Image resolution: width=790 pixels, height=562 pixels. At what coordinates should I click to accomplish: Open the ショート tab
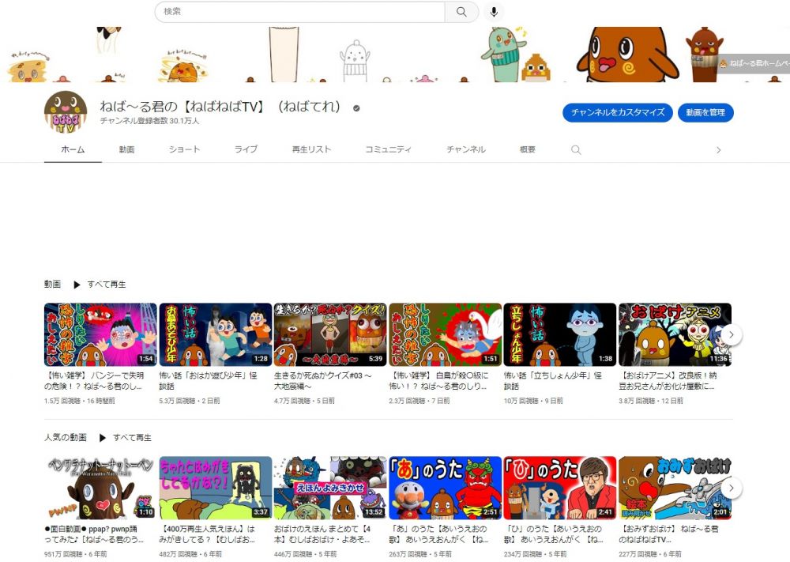pos(184,149)
